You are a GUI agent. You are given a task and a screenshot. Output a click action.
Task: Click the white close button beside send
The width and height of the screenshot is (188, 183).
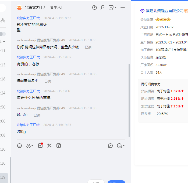(x=96, y=182)
